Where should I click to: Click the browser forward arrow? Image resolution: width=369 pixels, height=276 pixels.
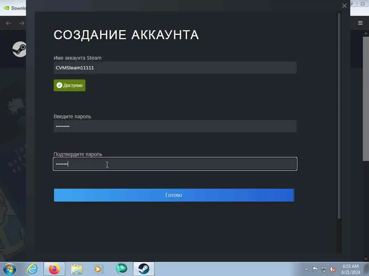click(x=22, y=23)
